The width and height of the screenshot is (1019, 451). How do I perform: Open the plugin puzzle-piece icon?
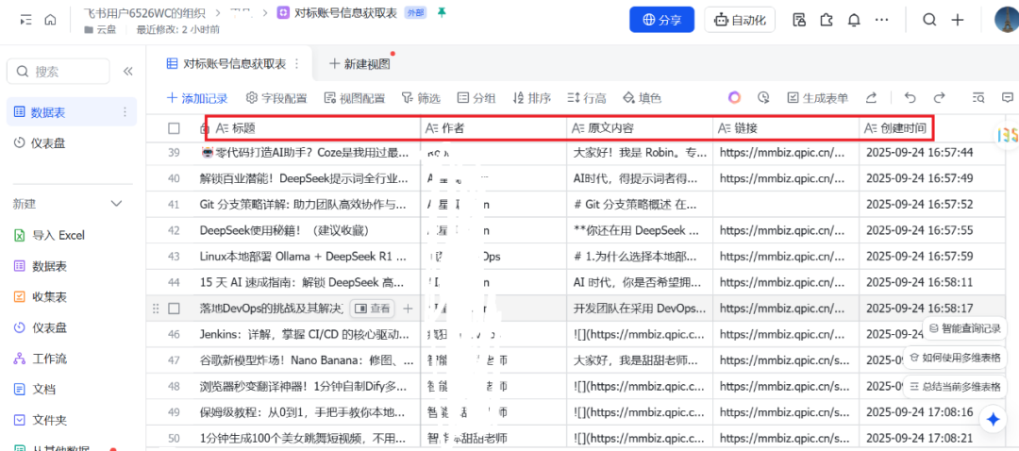pyautogui.click(x=827, y=20)
